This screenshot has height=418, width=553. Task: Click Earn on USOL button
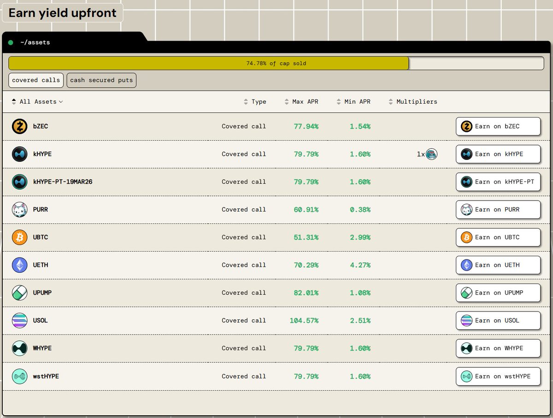(x=498, y=320)
